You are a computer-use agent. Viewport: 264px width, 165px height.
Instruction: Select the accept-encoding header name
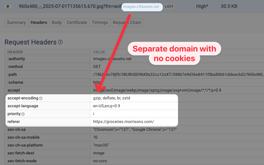pyautogui.click(x=23, y=98)
